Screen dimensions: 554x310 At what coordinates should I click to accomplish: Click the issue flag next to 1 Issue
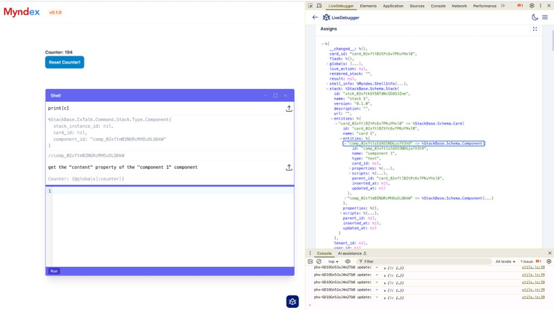coord(538,261)
